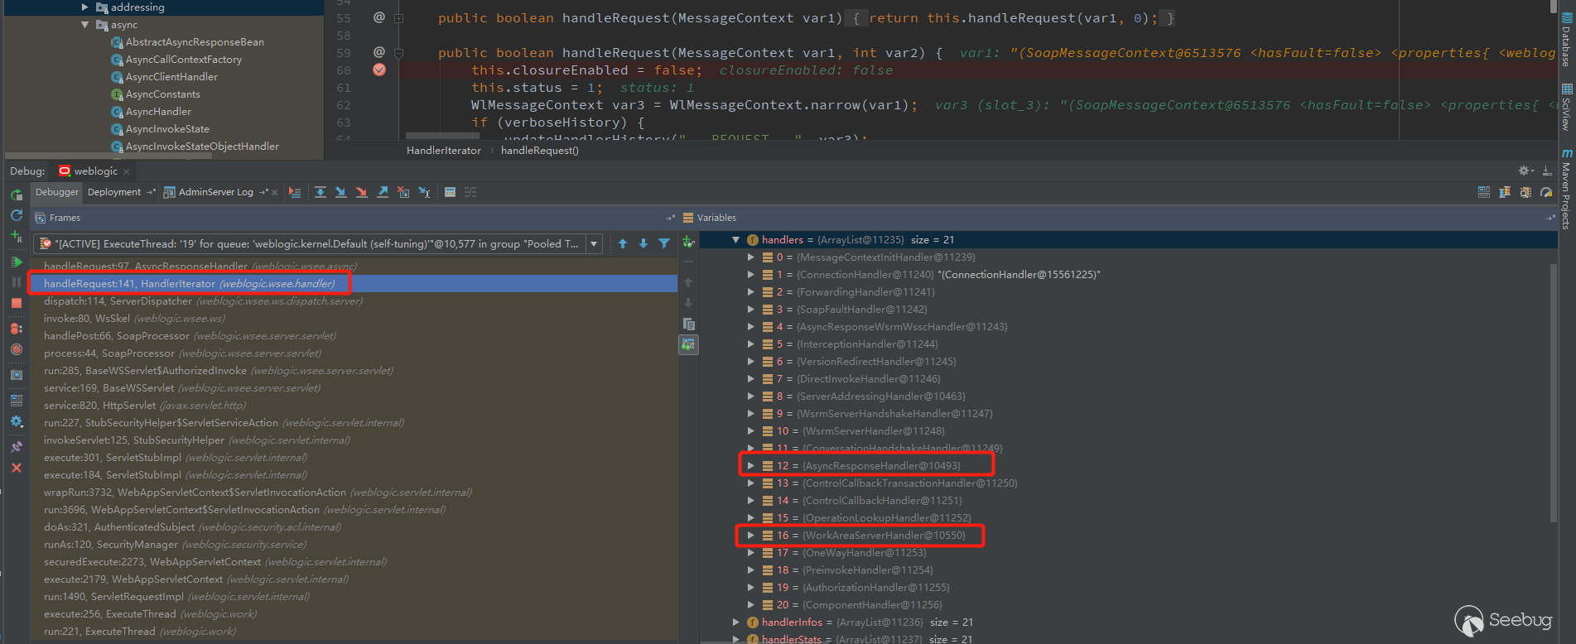
Task: Collapse the async package in project tree
Action: (85, 25)
